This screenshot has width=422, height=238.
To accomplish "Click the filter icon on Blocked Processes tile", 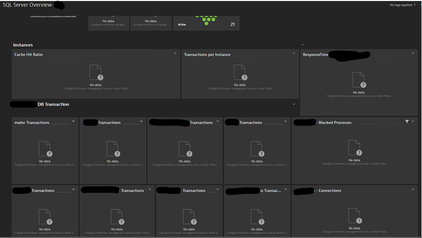I will (x=407, y=122).
